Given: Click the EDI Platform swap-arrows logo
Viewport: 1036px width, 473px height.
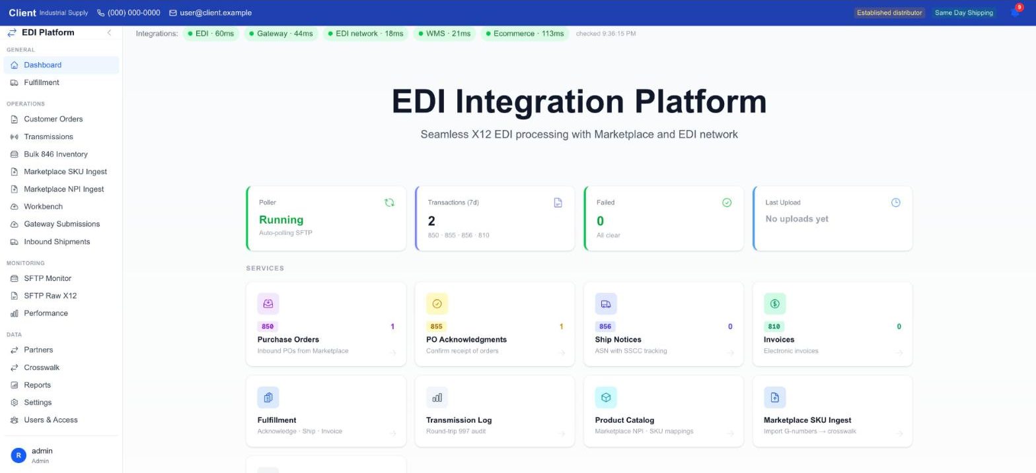Looking at the screenshot, I should (x=12, y=32).
